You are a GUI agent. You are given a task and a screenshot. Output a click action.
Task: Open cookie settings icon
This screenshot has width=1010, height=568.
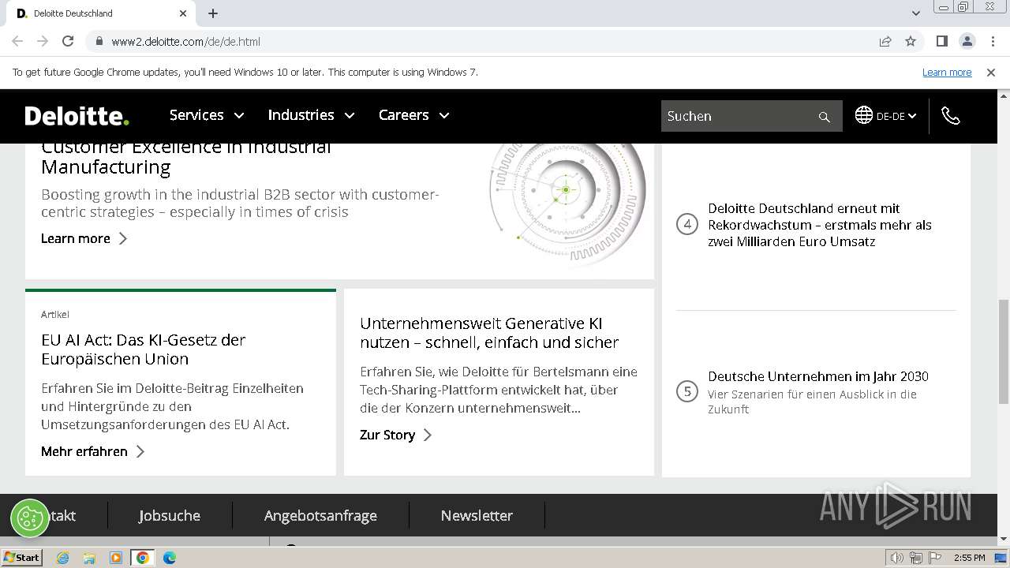[x=30, y=518]
